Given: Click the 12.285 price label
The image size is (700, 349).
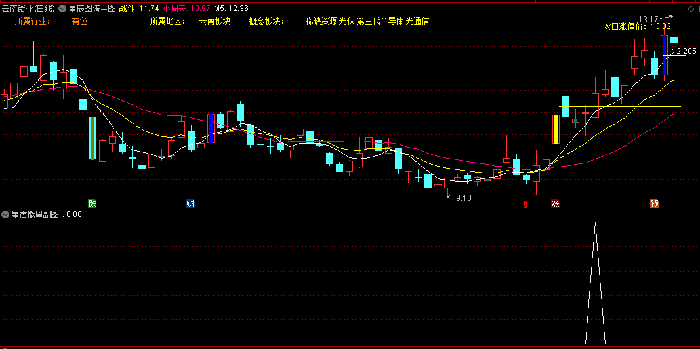Looking at the screenshot, I should [684, 51].
